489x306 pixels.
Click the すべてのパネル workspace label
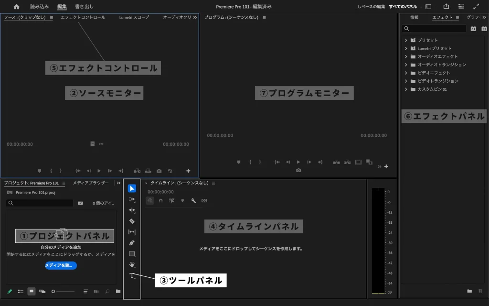(403, 7)
